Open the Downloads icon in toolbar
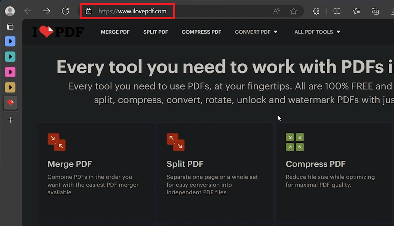394x226 pixels. [x=392, y=11]
